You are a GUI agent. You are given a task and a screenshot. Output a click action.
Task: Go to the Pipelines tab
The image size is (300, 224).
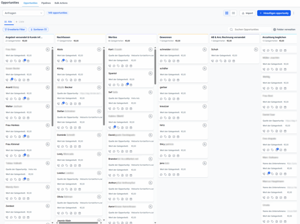click(46, 3)
